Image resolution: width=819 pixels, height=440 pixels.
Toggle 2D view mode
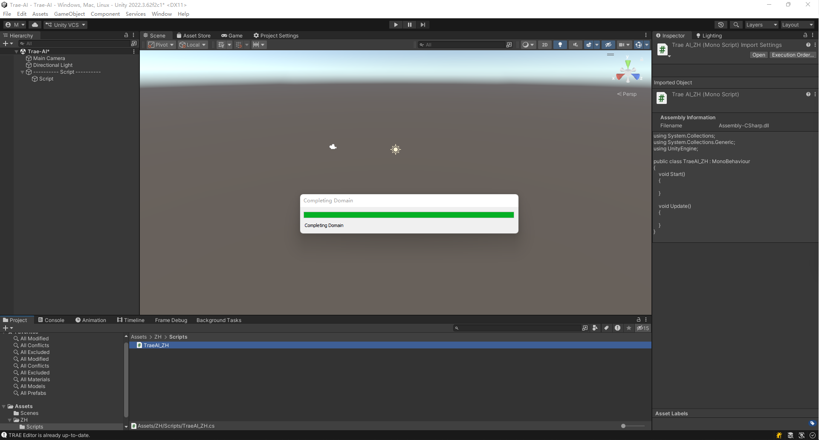(x=544, y=45)
